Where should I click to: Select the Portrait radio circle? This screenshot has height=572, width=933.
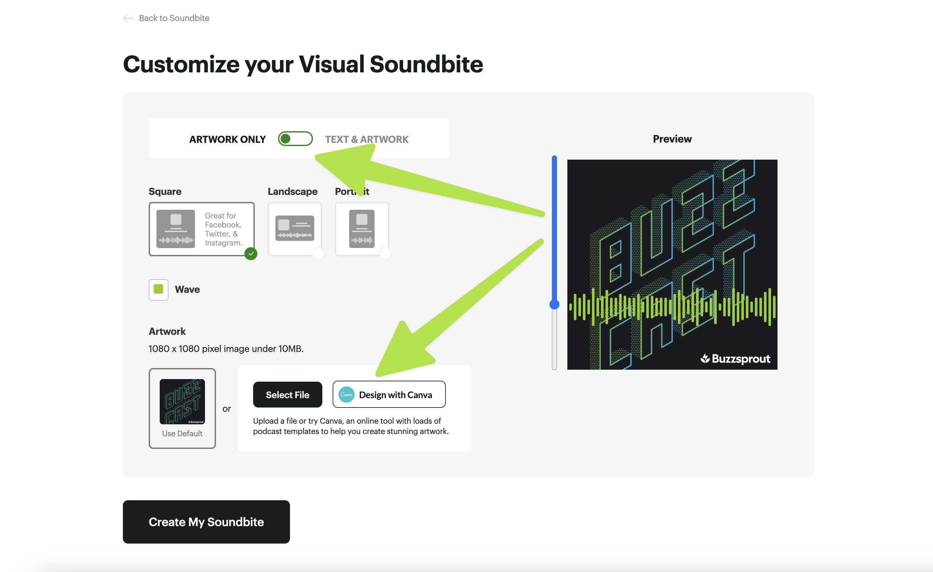tap(385, 253)
